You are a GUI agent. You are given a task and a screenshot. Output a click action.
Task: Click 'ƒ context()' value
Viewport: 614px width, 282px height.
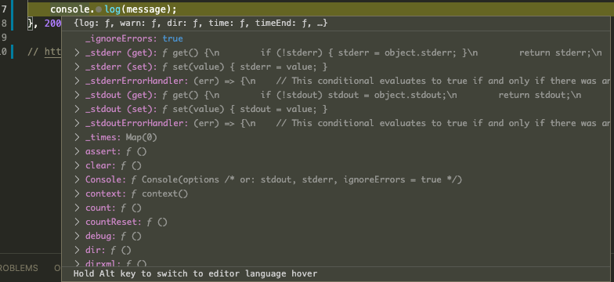point(160,194)
